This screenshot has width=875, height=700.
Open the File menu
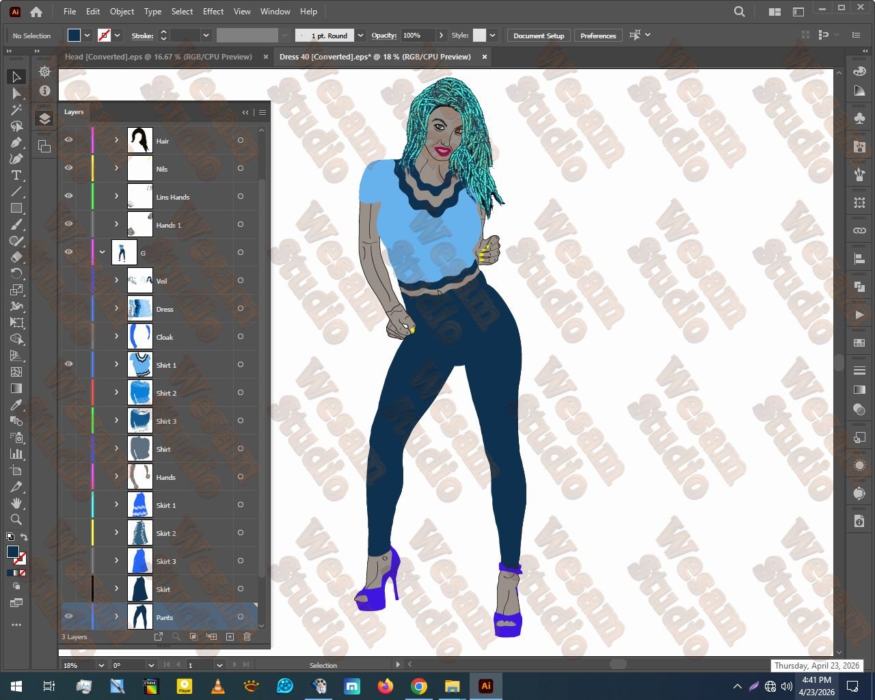pyautogui.click(x=70, y=12)
